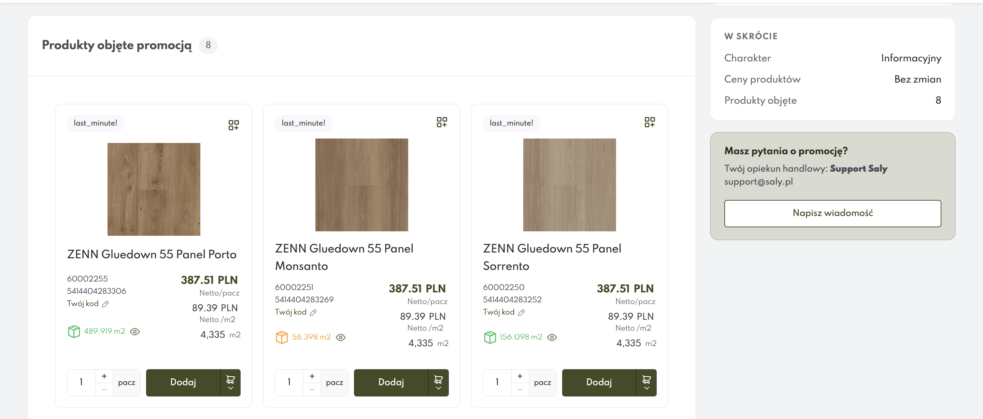Viewport: 983px width, 419px height.
Task: Click support@saly.pl email address
Action: coord(759,182)
